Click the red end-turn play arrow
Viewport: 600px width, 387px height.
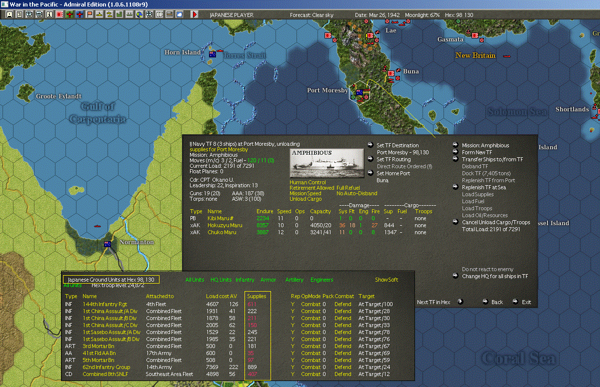click(194, 14)
